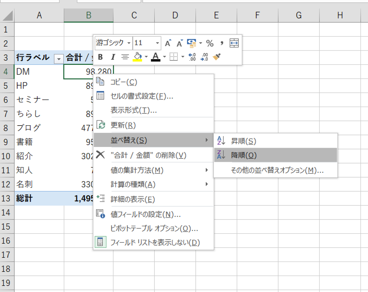
Task: Click the show details plus icon
Action: click(x=100, y=198)
